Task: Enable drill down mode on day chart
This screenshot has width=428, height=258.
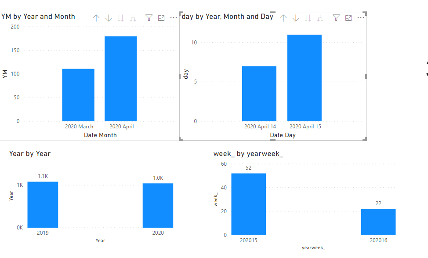Action: [x=296, y=18]
